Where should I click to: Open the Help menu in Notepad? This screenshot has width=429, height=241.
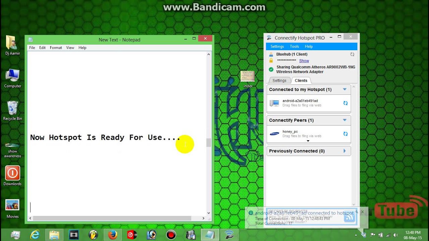(x=82, y=48)
